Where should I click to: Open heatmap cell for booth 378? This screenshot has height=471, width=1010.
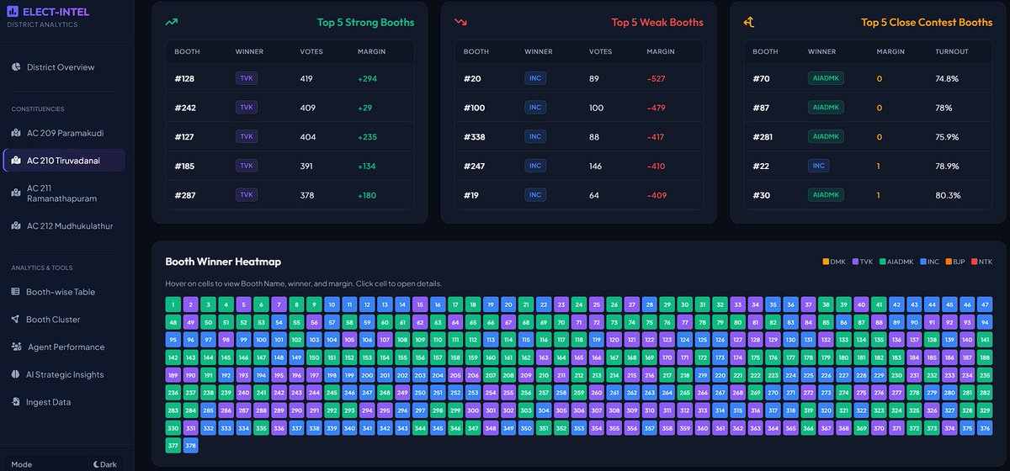pos(190,446)
